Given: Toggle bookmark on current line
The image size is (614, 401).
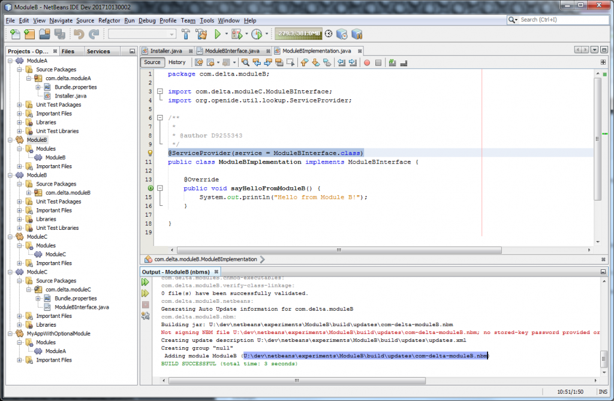Looking at the screenshot, I should [327, 62].
